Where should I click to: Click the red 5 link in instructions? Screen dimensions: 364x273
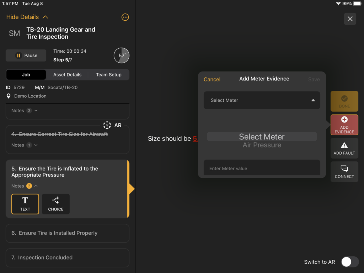click(x=195, y=139)
